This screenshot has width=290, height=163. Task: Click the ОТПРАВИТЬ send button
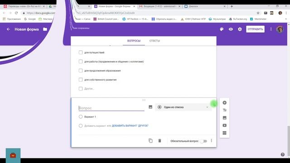pos(255,29)
